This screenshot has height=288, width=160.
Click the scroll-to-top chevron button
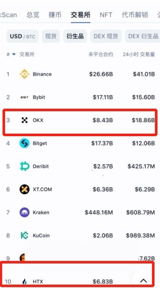[x=144, y=280]
